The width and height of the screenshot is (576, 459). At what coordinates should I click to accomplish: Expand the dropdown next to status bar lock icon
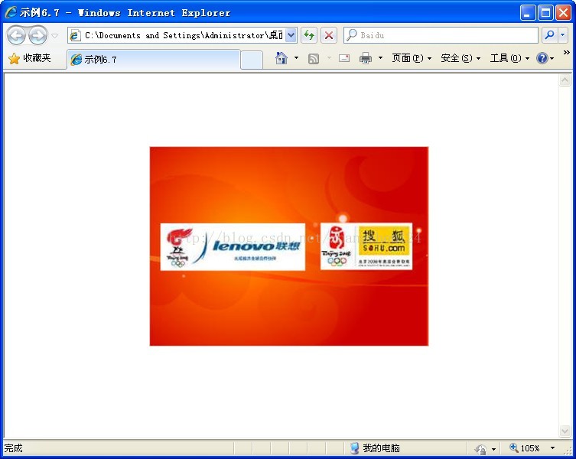click(493, 449)
